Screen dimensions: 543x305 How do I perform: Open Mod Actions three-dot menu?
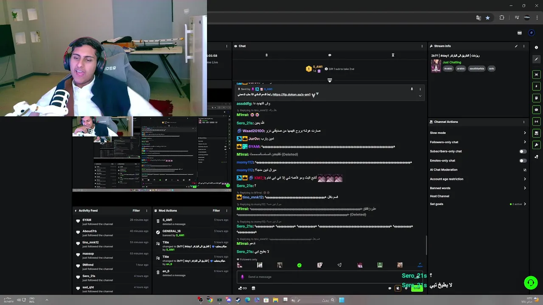(x=227, y=211)
